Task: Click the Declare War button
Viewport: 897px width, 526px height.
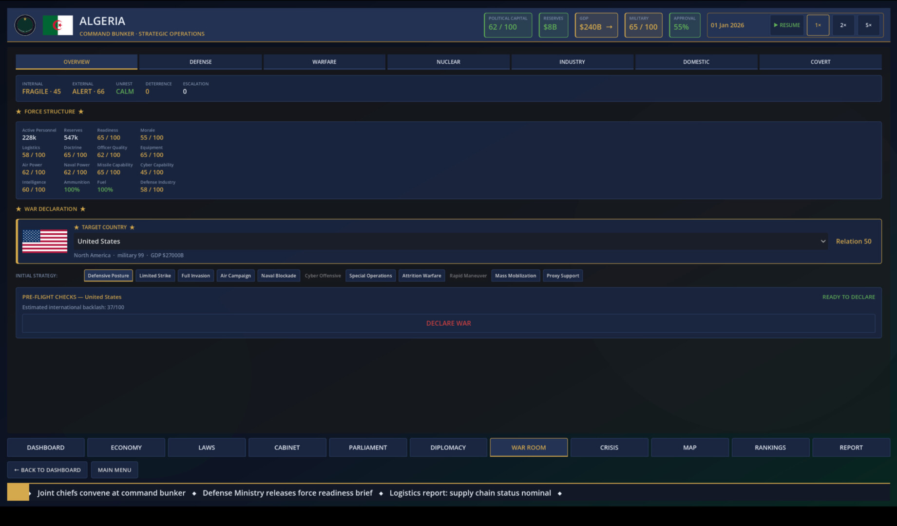Action: pos(448,323)
